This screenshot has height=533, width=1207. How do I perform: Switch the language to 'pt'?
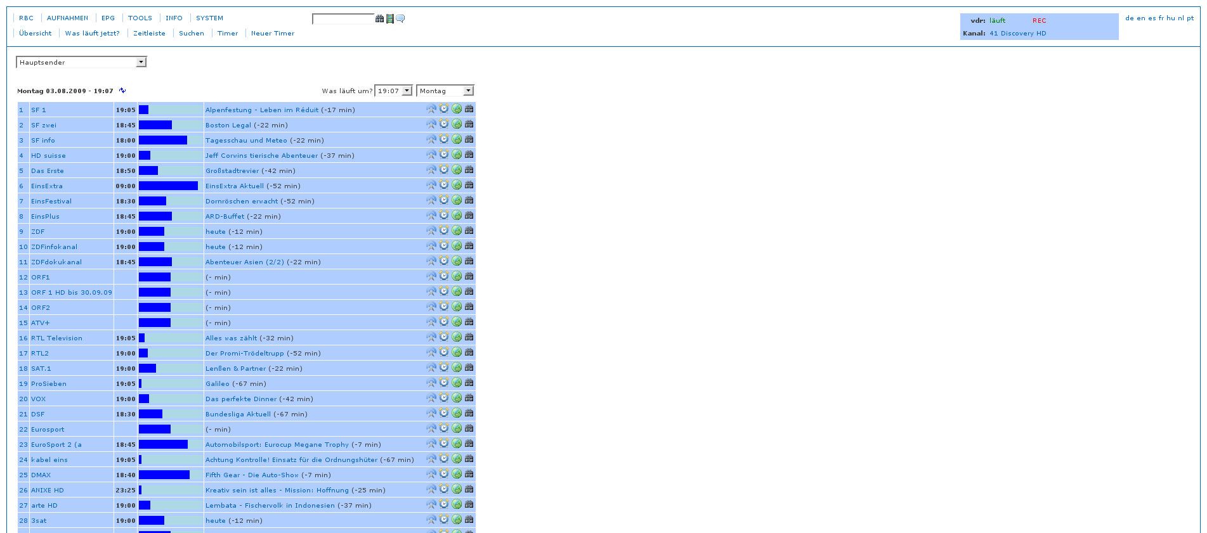coord(1191,18)
